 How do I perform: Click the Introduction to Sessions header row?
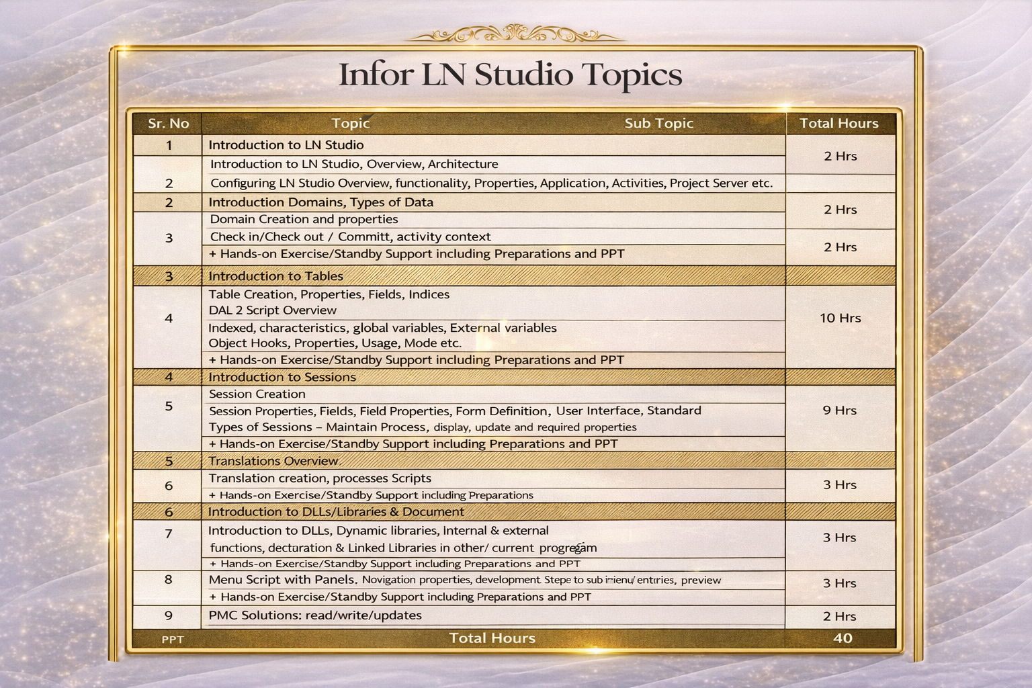pyautogui.click(x=283, y=377)
